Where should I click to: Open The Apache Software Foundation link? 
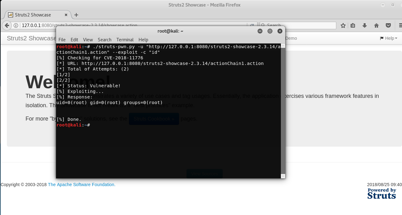pos(82,185)
